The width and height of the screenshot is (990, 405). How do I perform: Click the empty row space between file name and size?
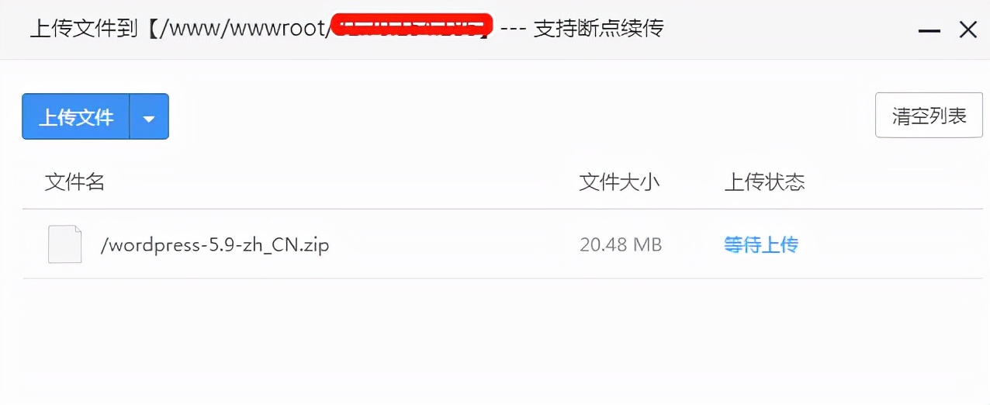tap(454, 245)
